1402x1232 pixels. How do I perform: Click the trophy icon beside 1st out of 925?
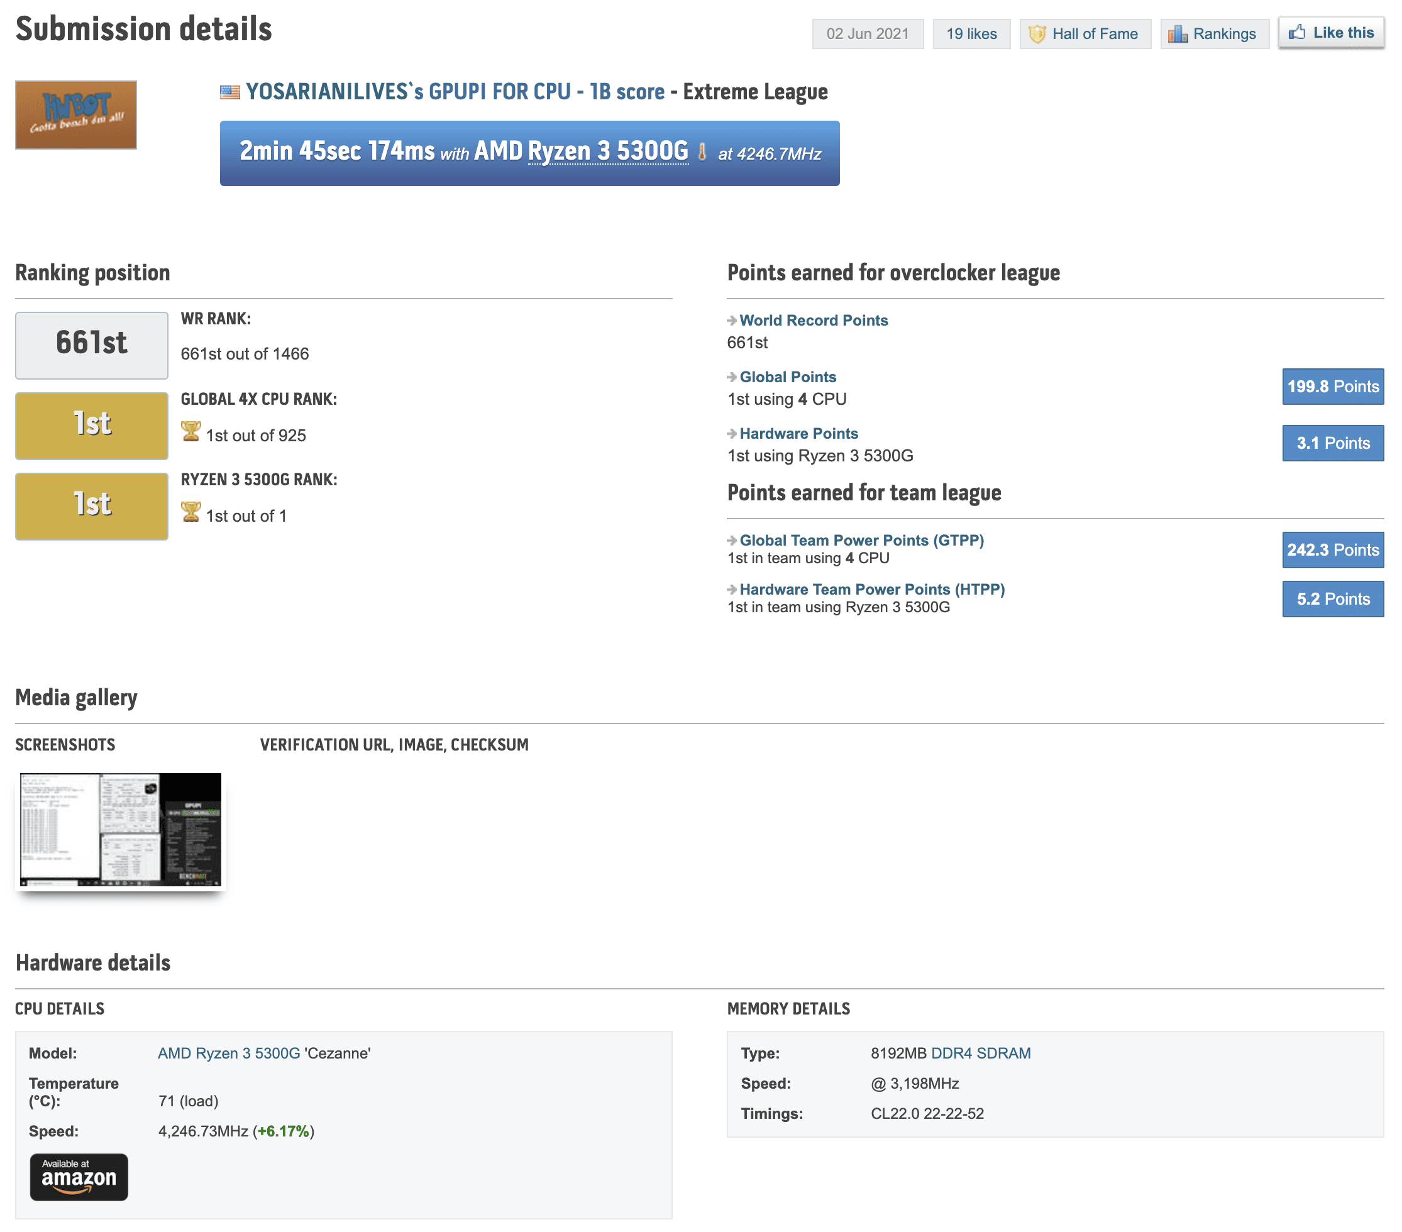pos(190,431)
